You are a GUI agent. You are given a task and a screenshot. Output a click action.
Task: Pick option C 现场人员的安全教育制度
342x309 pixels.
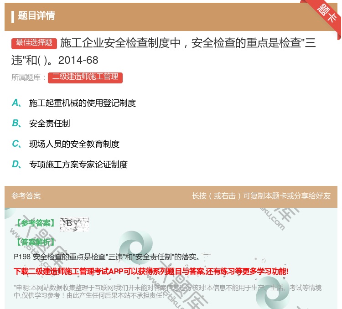click(x=65, y=144)
